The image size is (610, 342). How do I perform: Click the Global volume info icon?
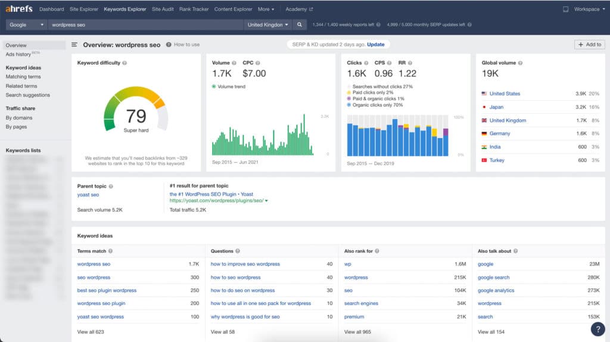pos(520,63)
